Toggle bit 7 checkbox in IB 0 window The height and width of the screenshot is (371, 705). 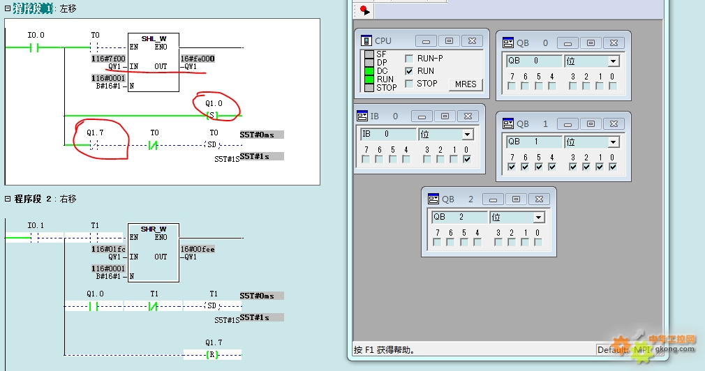coord(366,159)
